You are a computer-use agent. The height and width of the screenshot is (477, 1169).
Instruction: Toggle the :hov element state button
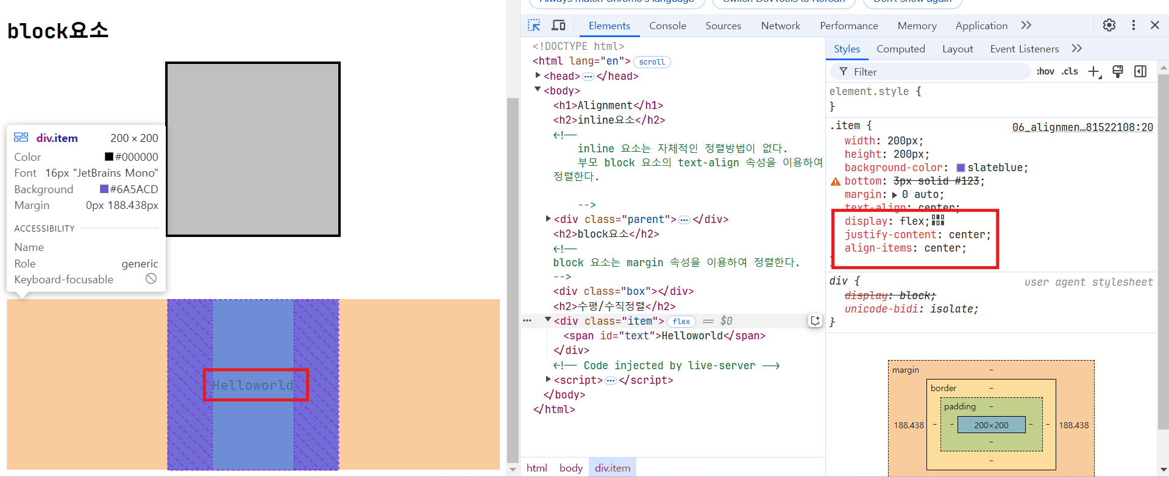tap(1045, 72)
